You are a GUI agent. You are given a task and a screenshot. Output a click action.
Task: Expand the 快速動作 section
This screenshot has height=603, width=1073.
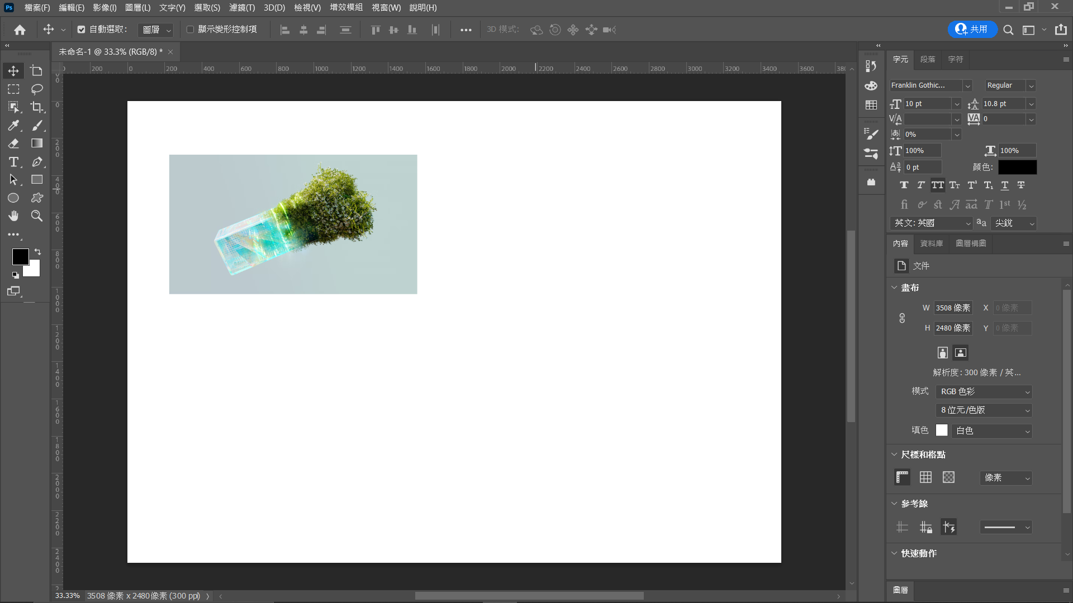coord(894,554)
